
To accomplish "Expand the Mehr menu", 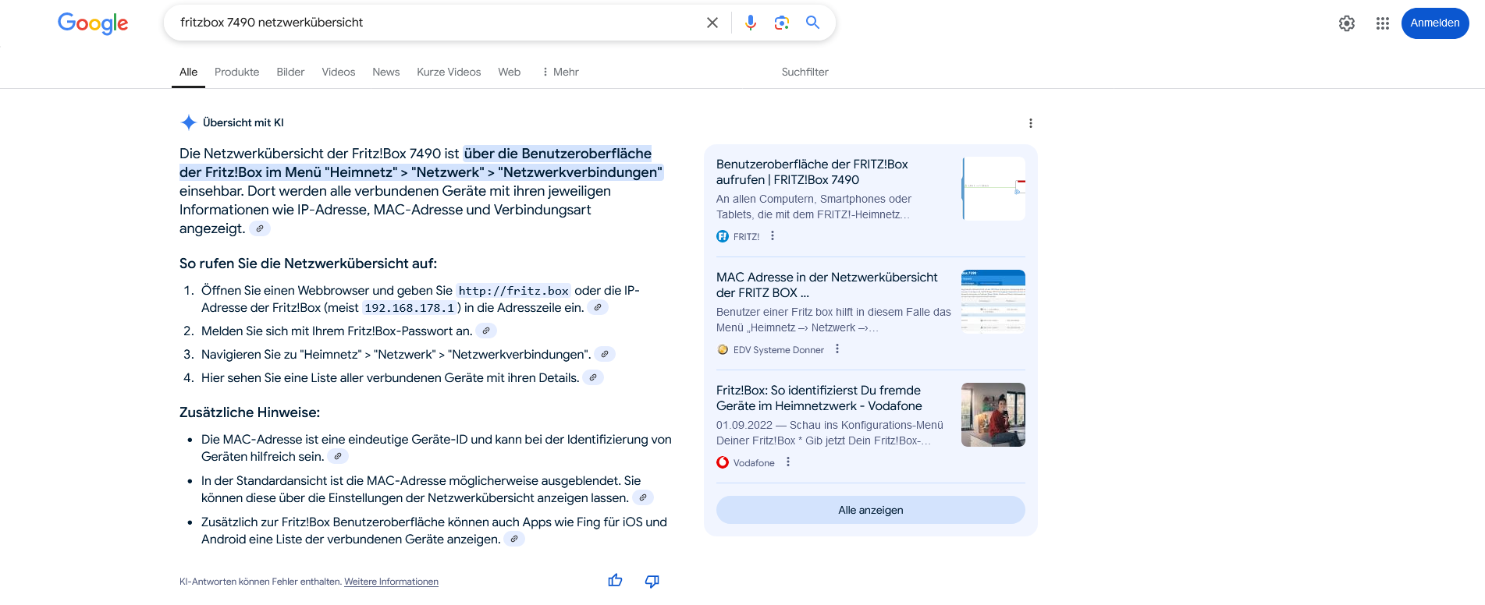I will coord(560,72).
